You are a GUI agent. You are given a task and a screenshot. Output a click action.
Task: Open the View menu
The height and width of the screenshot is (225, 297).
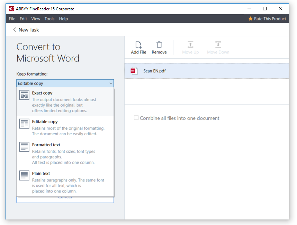tap(36, 19)
